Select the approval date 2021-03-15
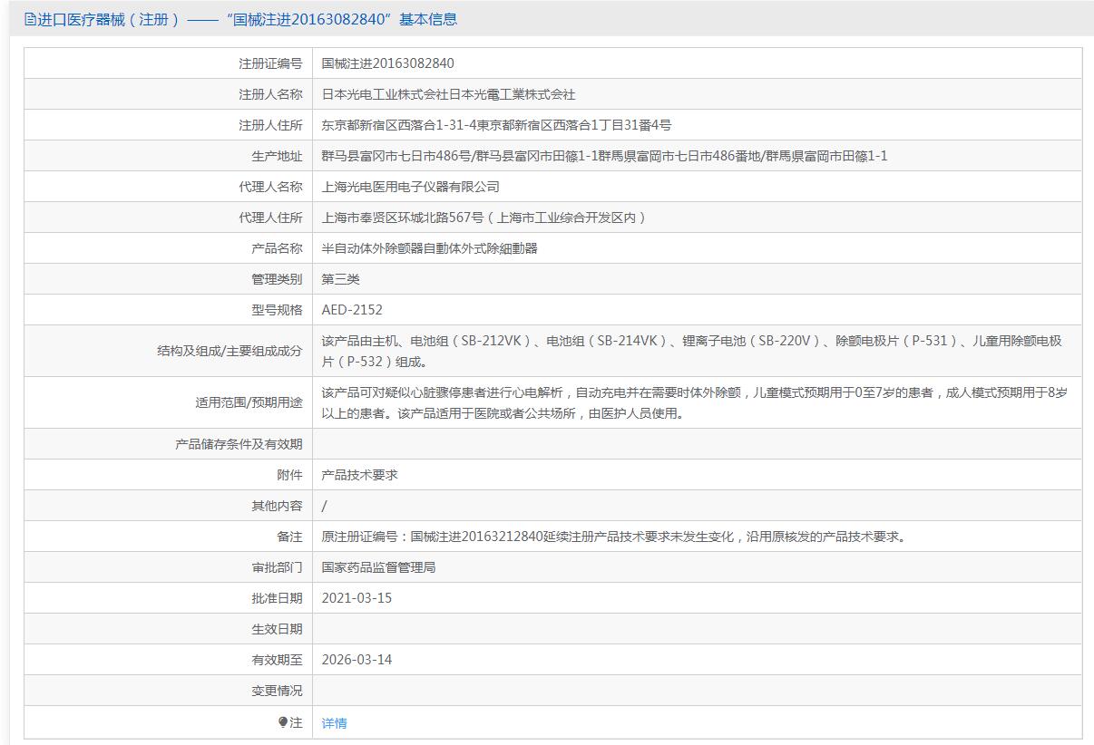 pos(357,598)
